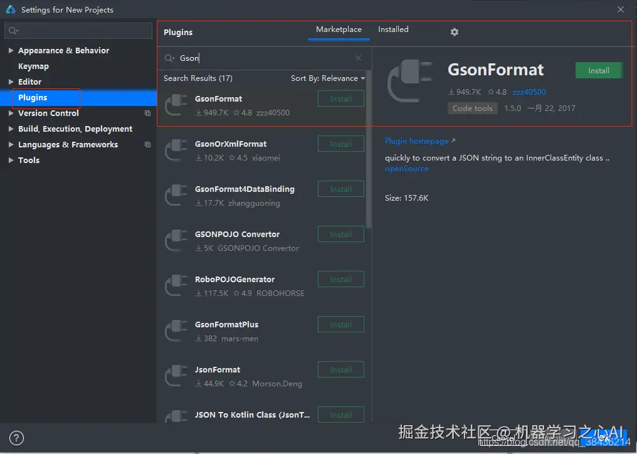
Task: Select the GsonFormatPlus result name
Action: coord(227,324)
